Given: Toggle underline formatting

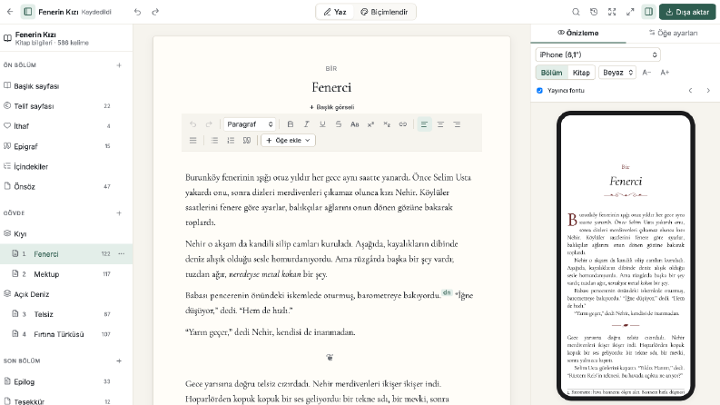Looking at the screenshot, I should tap(322, 124).
